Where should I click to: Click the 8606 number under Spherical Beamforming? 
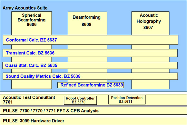(32, 24)
